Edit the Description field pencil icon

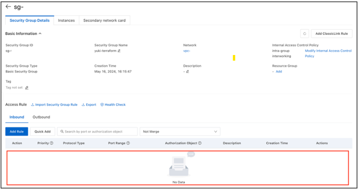click(188, 71)
